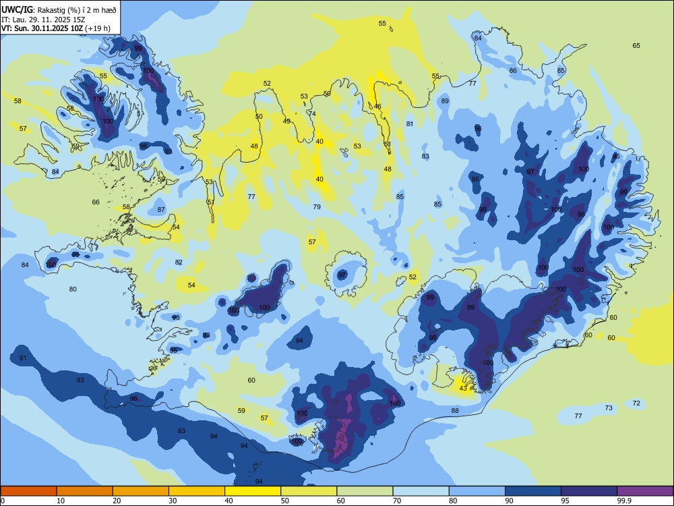Select the medium blue 80–90 legend swatch
Viewport: 674px width, 506px height.
pyautogui.click(x=477, y=491)
